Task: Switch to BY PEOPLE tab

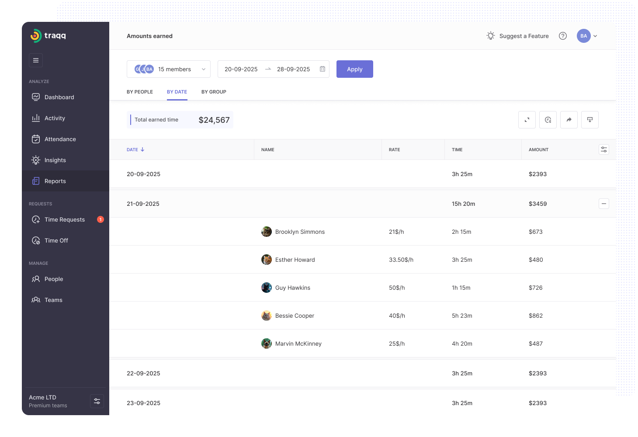Action: 140,92
